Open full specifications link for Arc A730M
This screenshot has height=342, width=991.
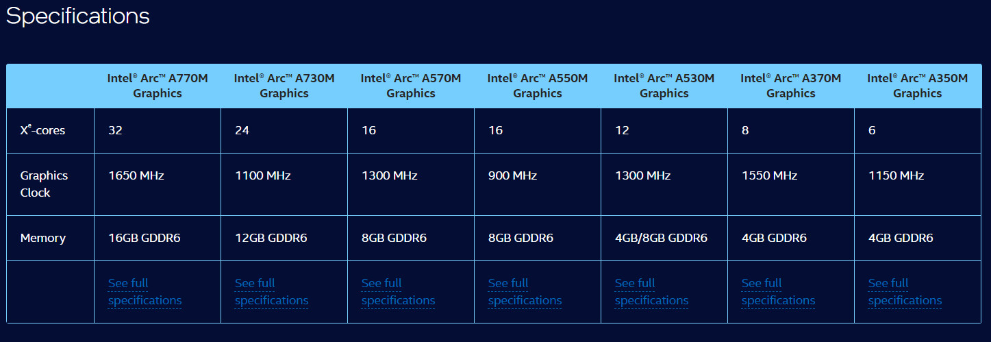pyautogui.click(x=271, y=292)
